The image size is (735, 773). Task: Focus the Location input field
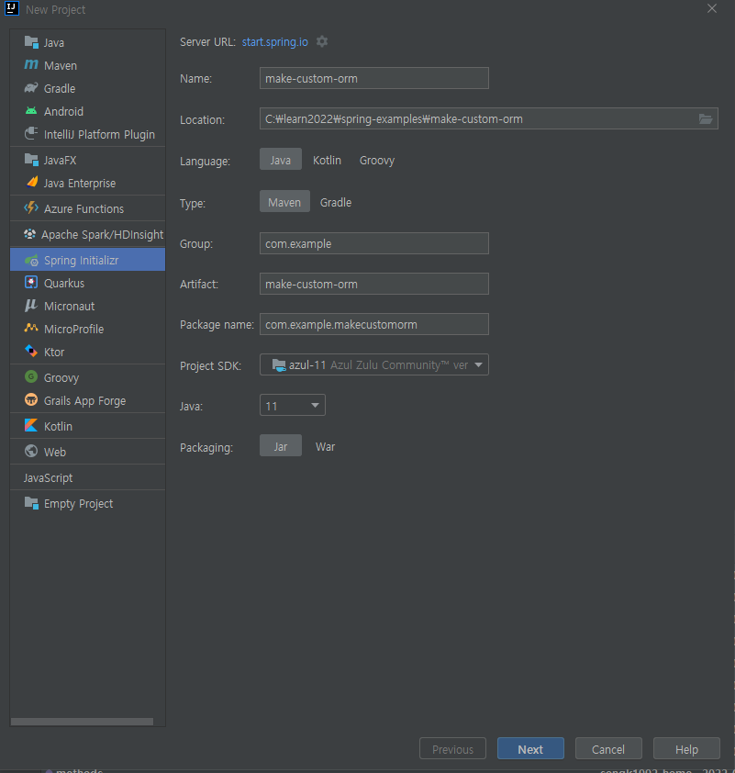(x=489, y=118)
